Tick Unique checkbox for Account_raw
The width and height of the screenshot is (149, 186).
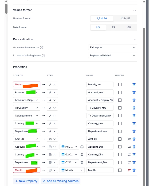pos(120,92)
